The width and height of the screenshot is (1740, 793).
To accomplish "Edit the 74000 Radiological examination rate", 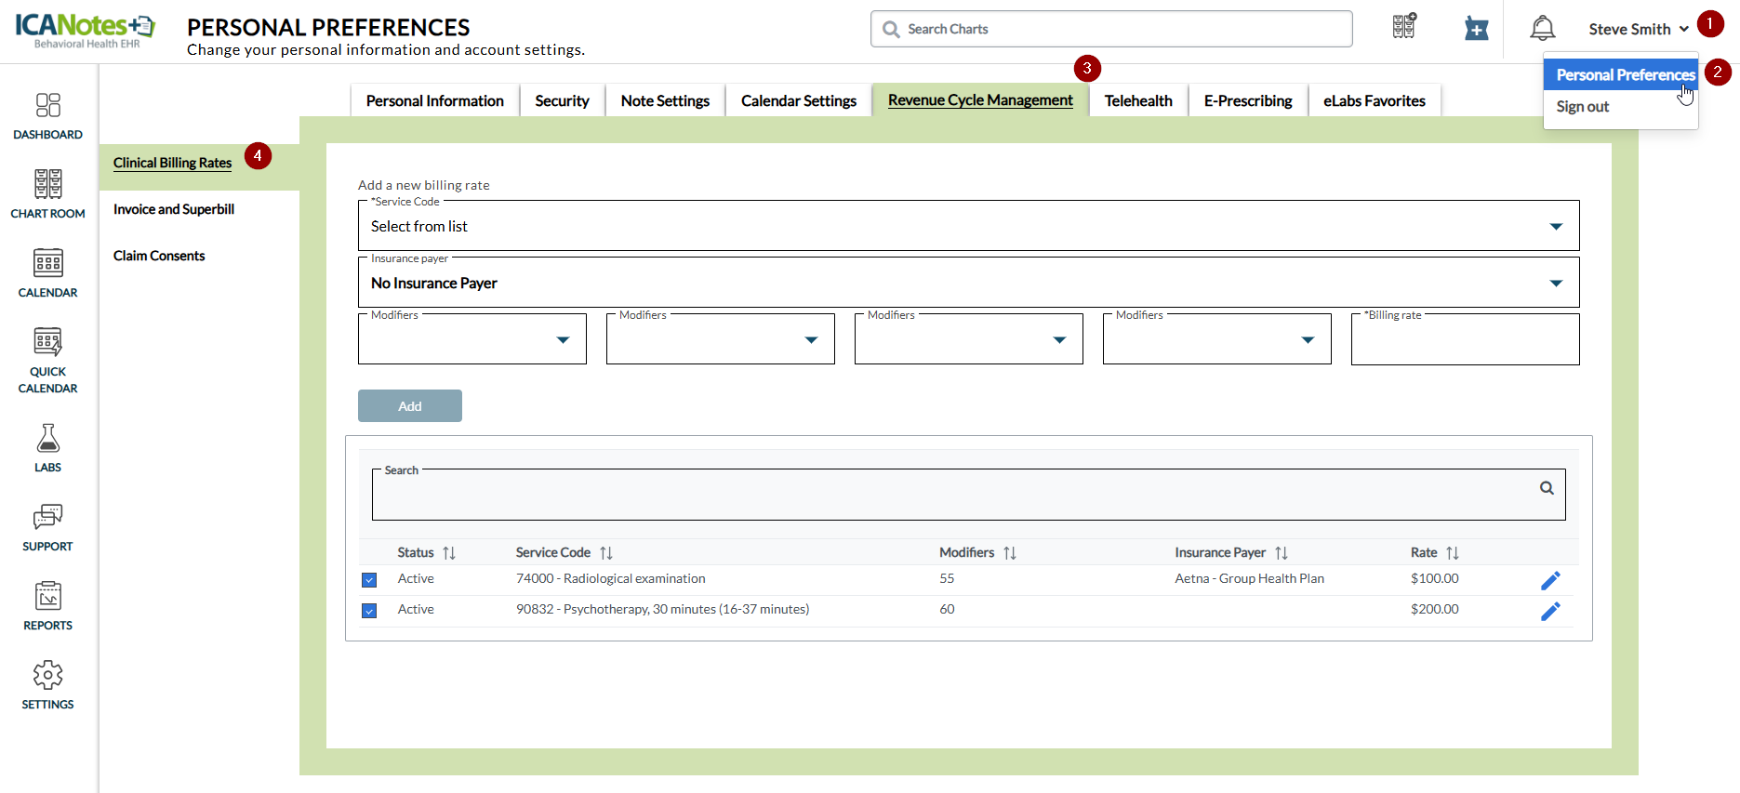I will 1549,581.
